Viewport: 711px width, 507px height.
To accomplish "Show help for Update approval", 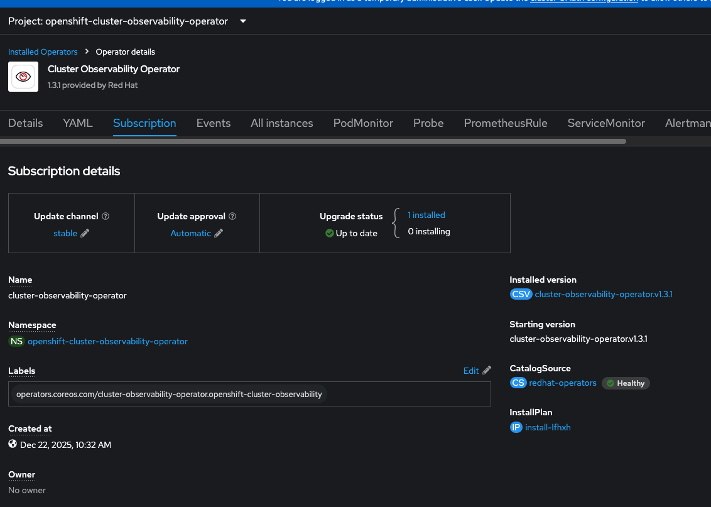I will pos(232,216).
